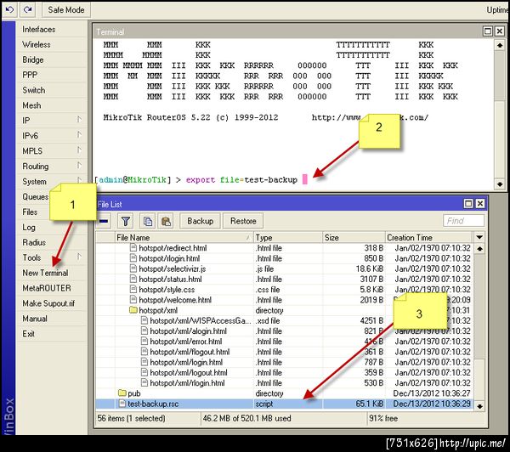
Task: Select hotspot/xml/flogout.html file row
Action: 285,353
